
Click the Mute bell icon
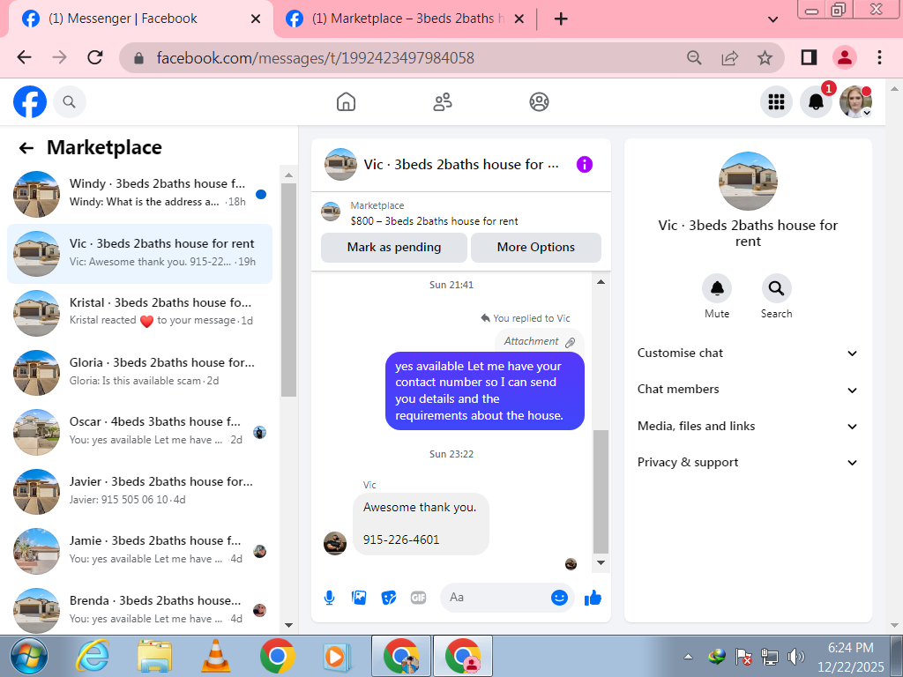coord(717,288)
